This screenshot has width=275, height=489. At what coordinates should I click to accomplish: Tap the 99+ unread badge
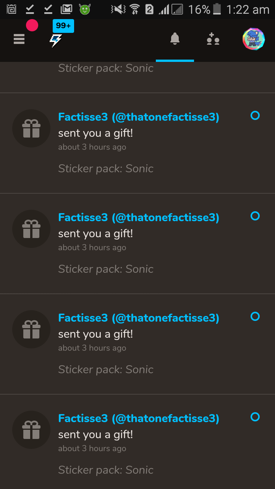pyautogui.click(x=63, y=26)
